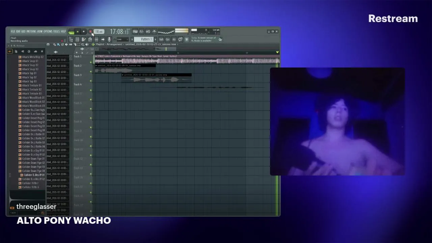432x243 pixels.
Task: Click the Shift modifier button
Action: click(161, 39)
